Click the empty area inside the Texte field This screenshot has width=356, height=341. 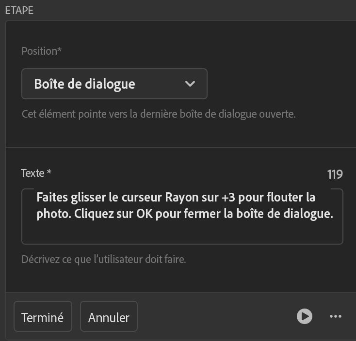tap(182, 232)
